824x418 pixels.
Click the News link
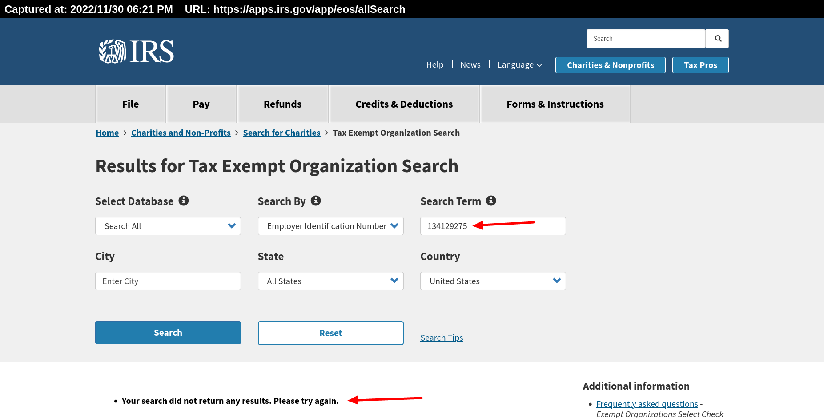coord(470,65)
